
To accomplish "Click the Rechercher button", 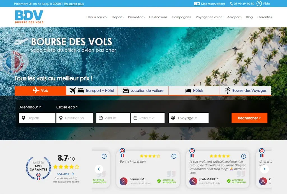I will 249,118.
